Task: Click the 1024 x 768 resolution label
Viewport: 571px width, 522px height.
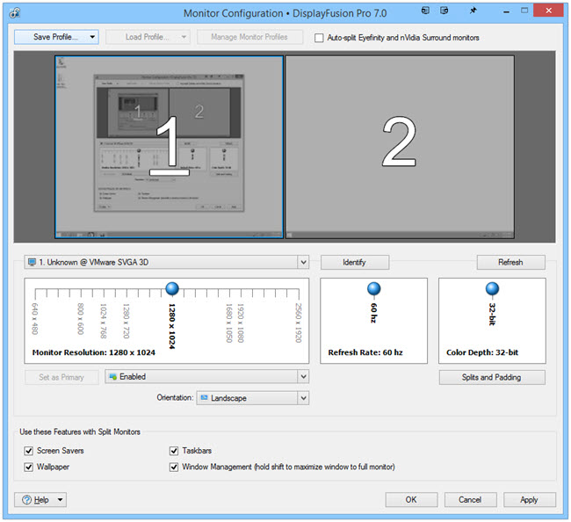Action: 104,321
